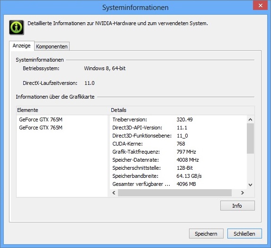
Task: Select the Anzeige tab
Action: coord(22,46)
